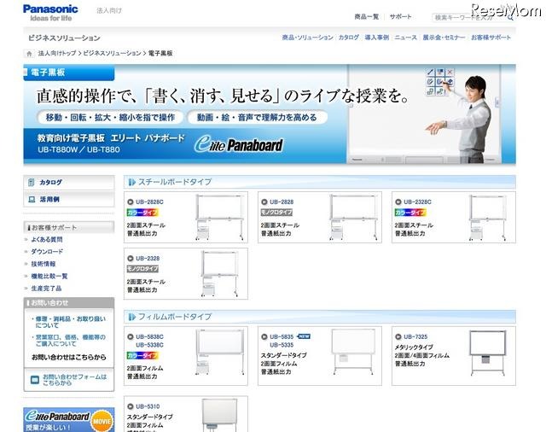The width and height of the screenshot is (546, 432).
Task: Click circle bullet beside UB-5838C
Action: [x=131, y=336]
